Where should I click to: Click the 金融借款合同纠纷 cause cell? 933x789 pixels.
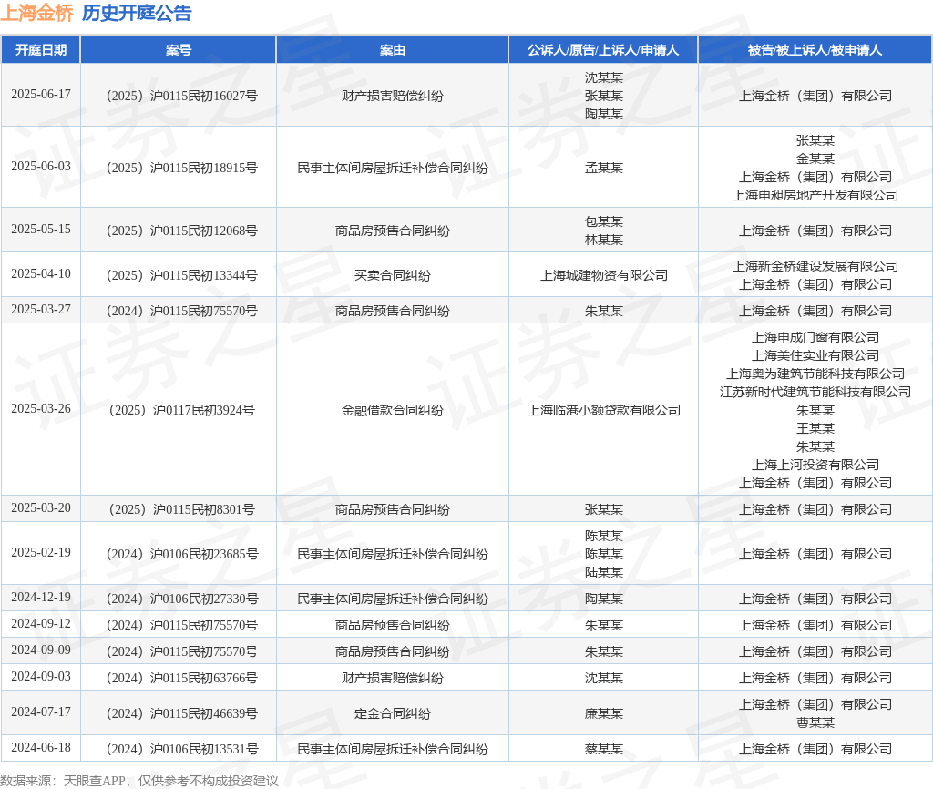click(x=392, y=410)
